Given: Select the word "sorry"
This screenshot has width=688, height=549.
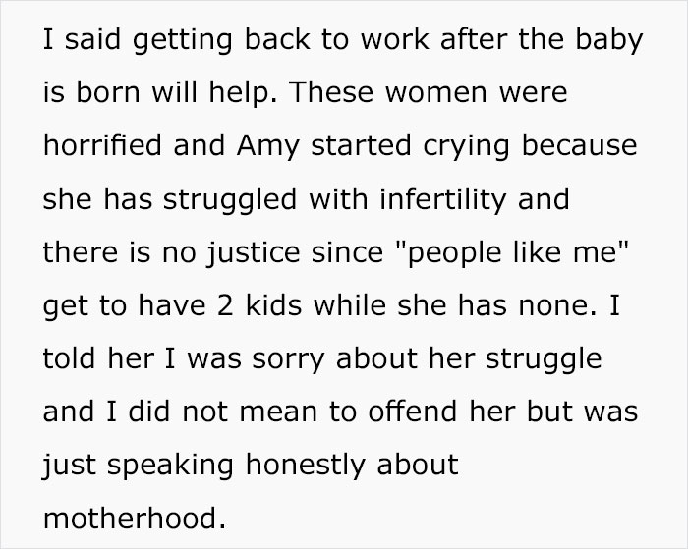Looking at the screenshot, I should (x=288, y=360).
